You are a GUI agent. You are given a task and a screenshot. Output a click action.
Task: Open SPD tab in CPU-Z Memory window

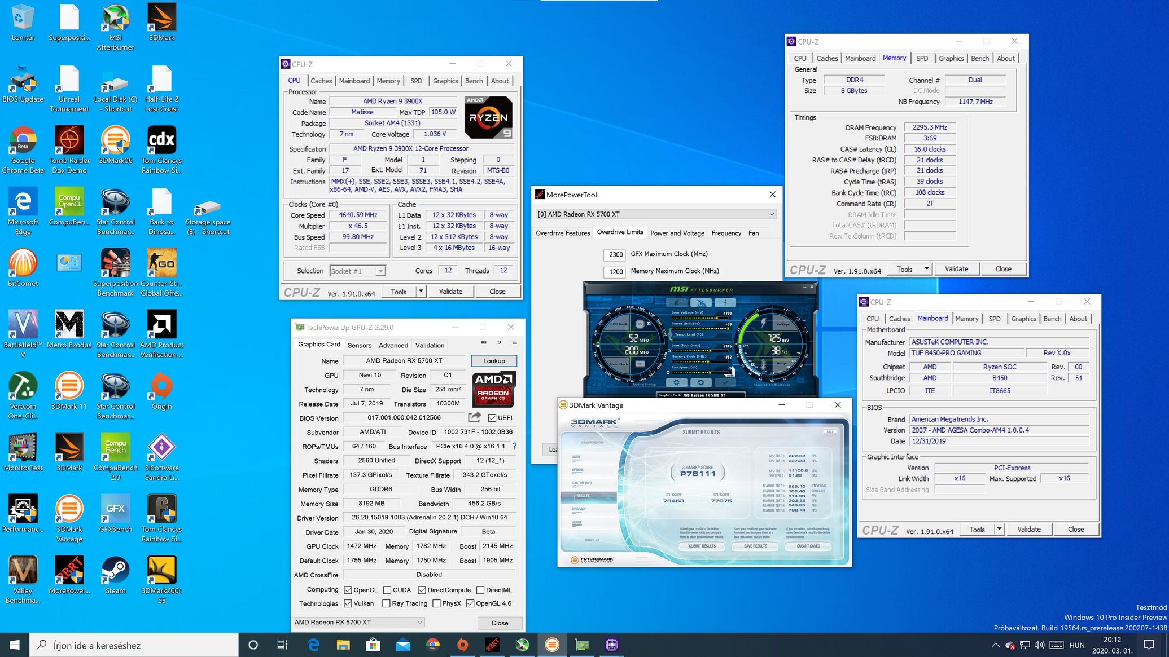[922, 58]
